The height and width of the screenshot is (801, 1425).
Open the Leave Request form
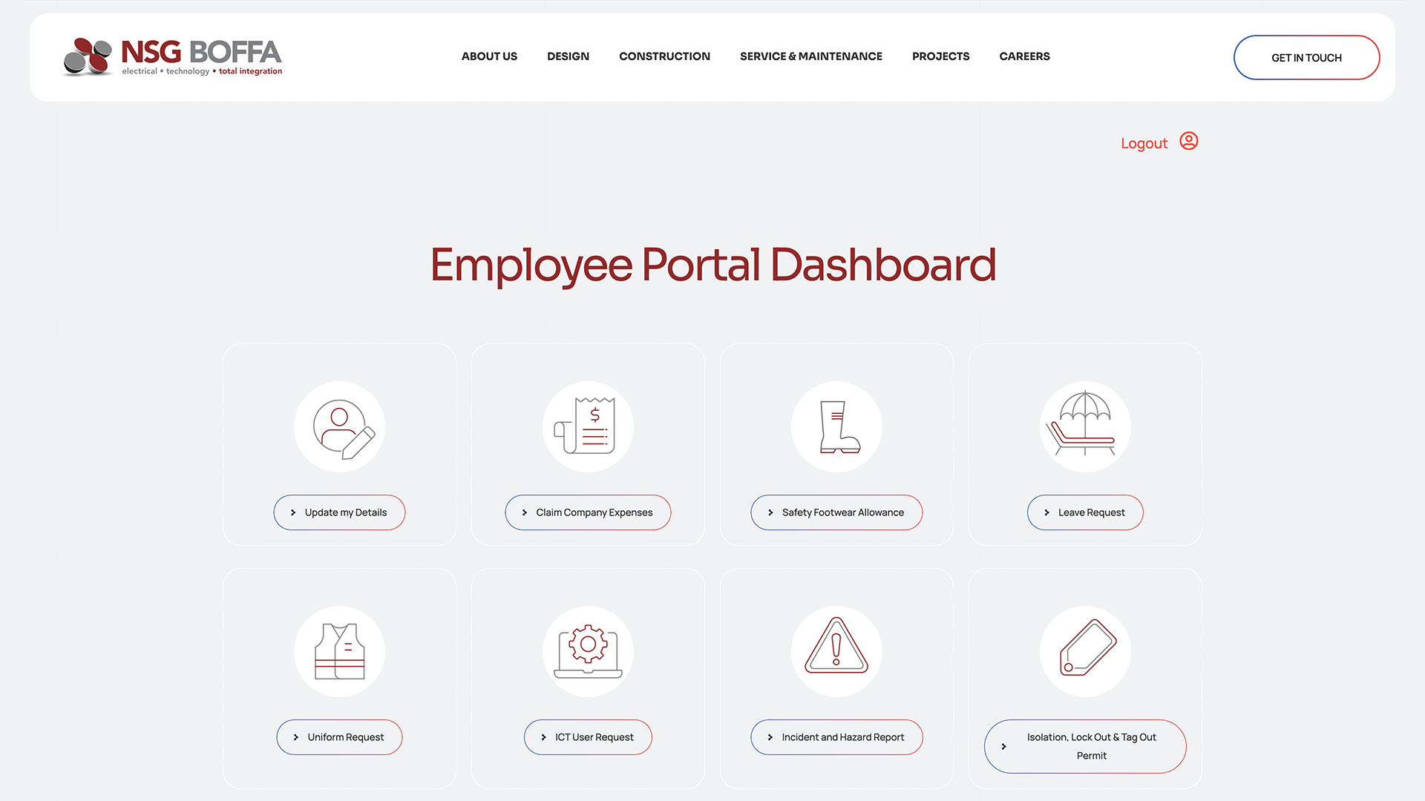(x=1085, y=512)
